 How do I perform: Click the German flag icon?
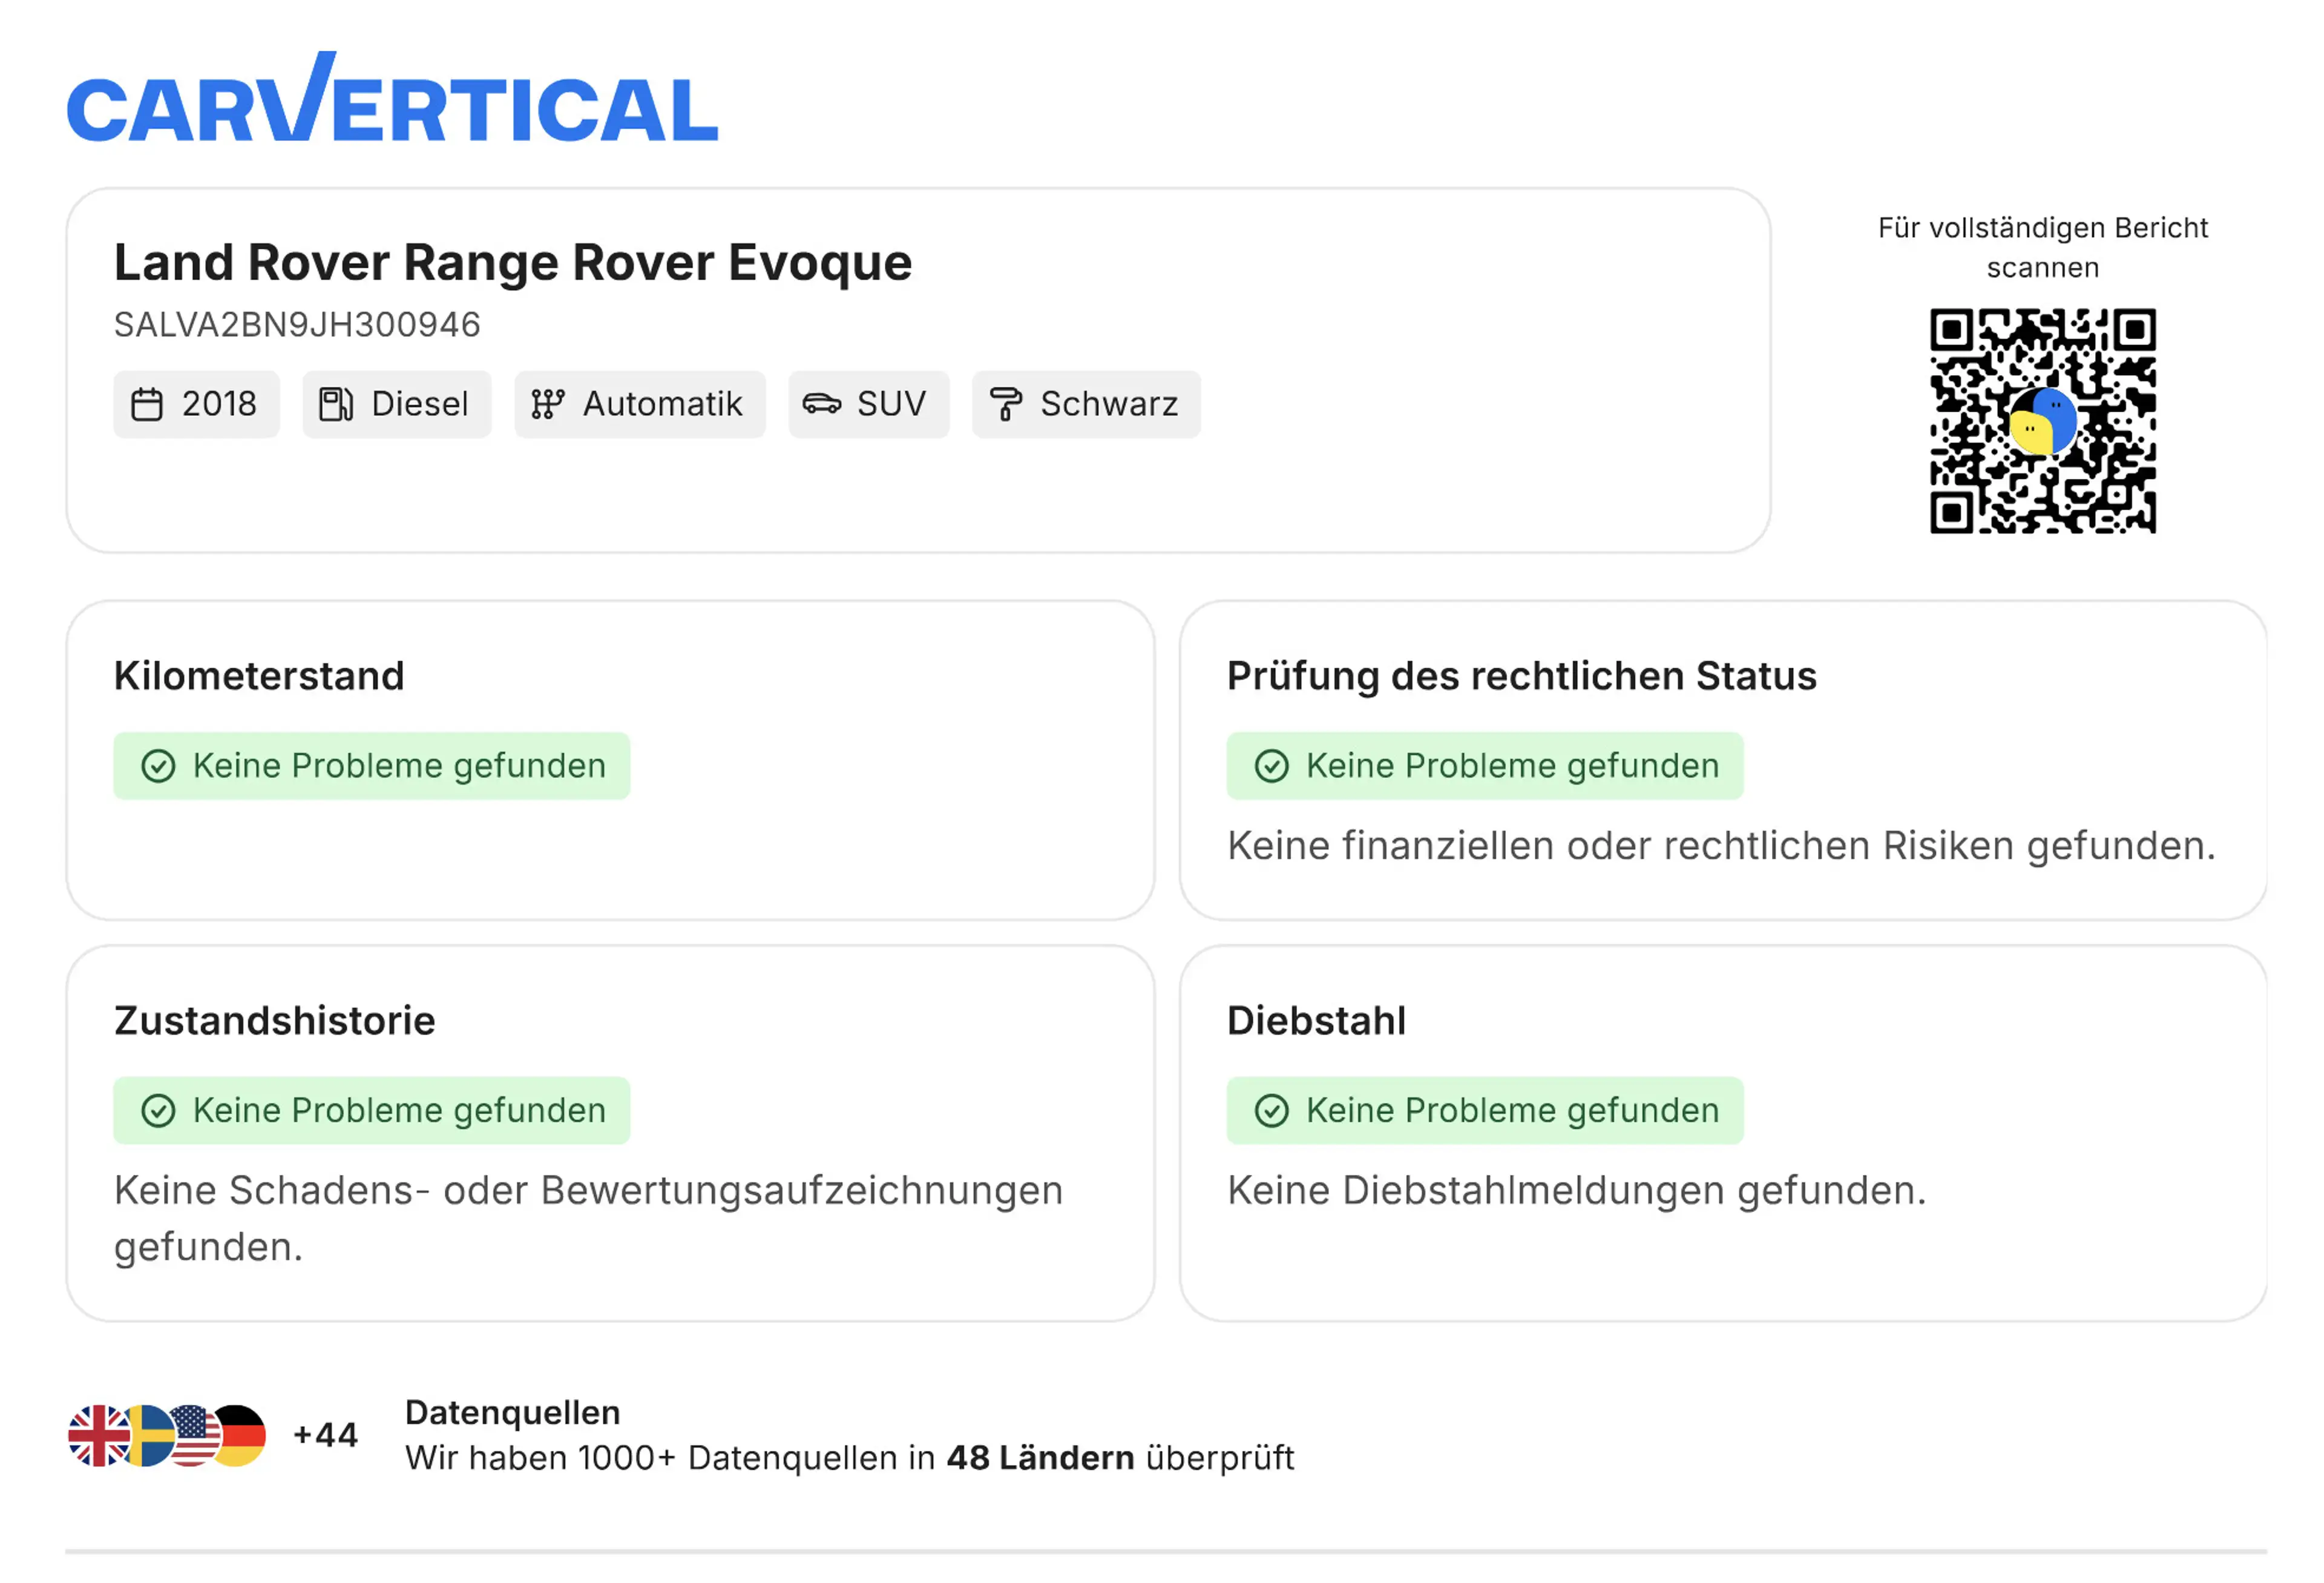click(241, 1436)
